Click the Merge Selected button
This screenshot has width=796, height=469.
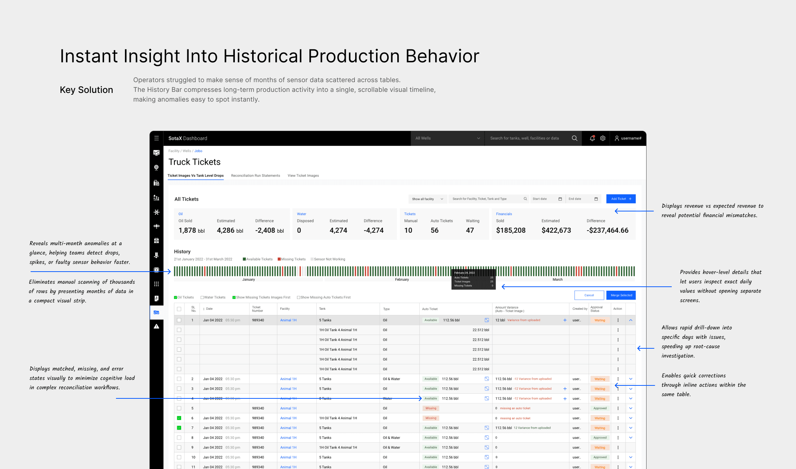click(621, 295)
